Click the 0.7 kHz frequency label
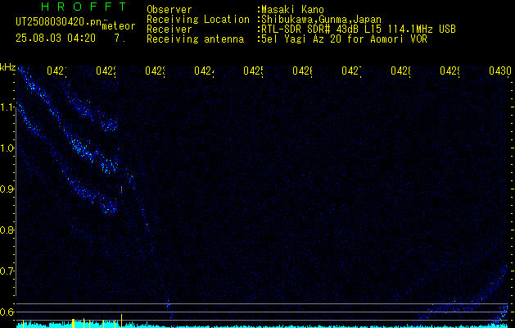Image resolution: width=515 pixels, height=328 pixels. tap(7, 271)
